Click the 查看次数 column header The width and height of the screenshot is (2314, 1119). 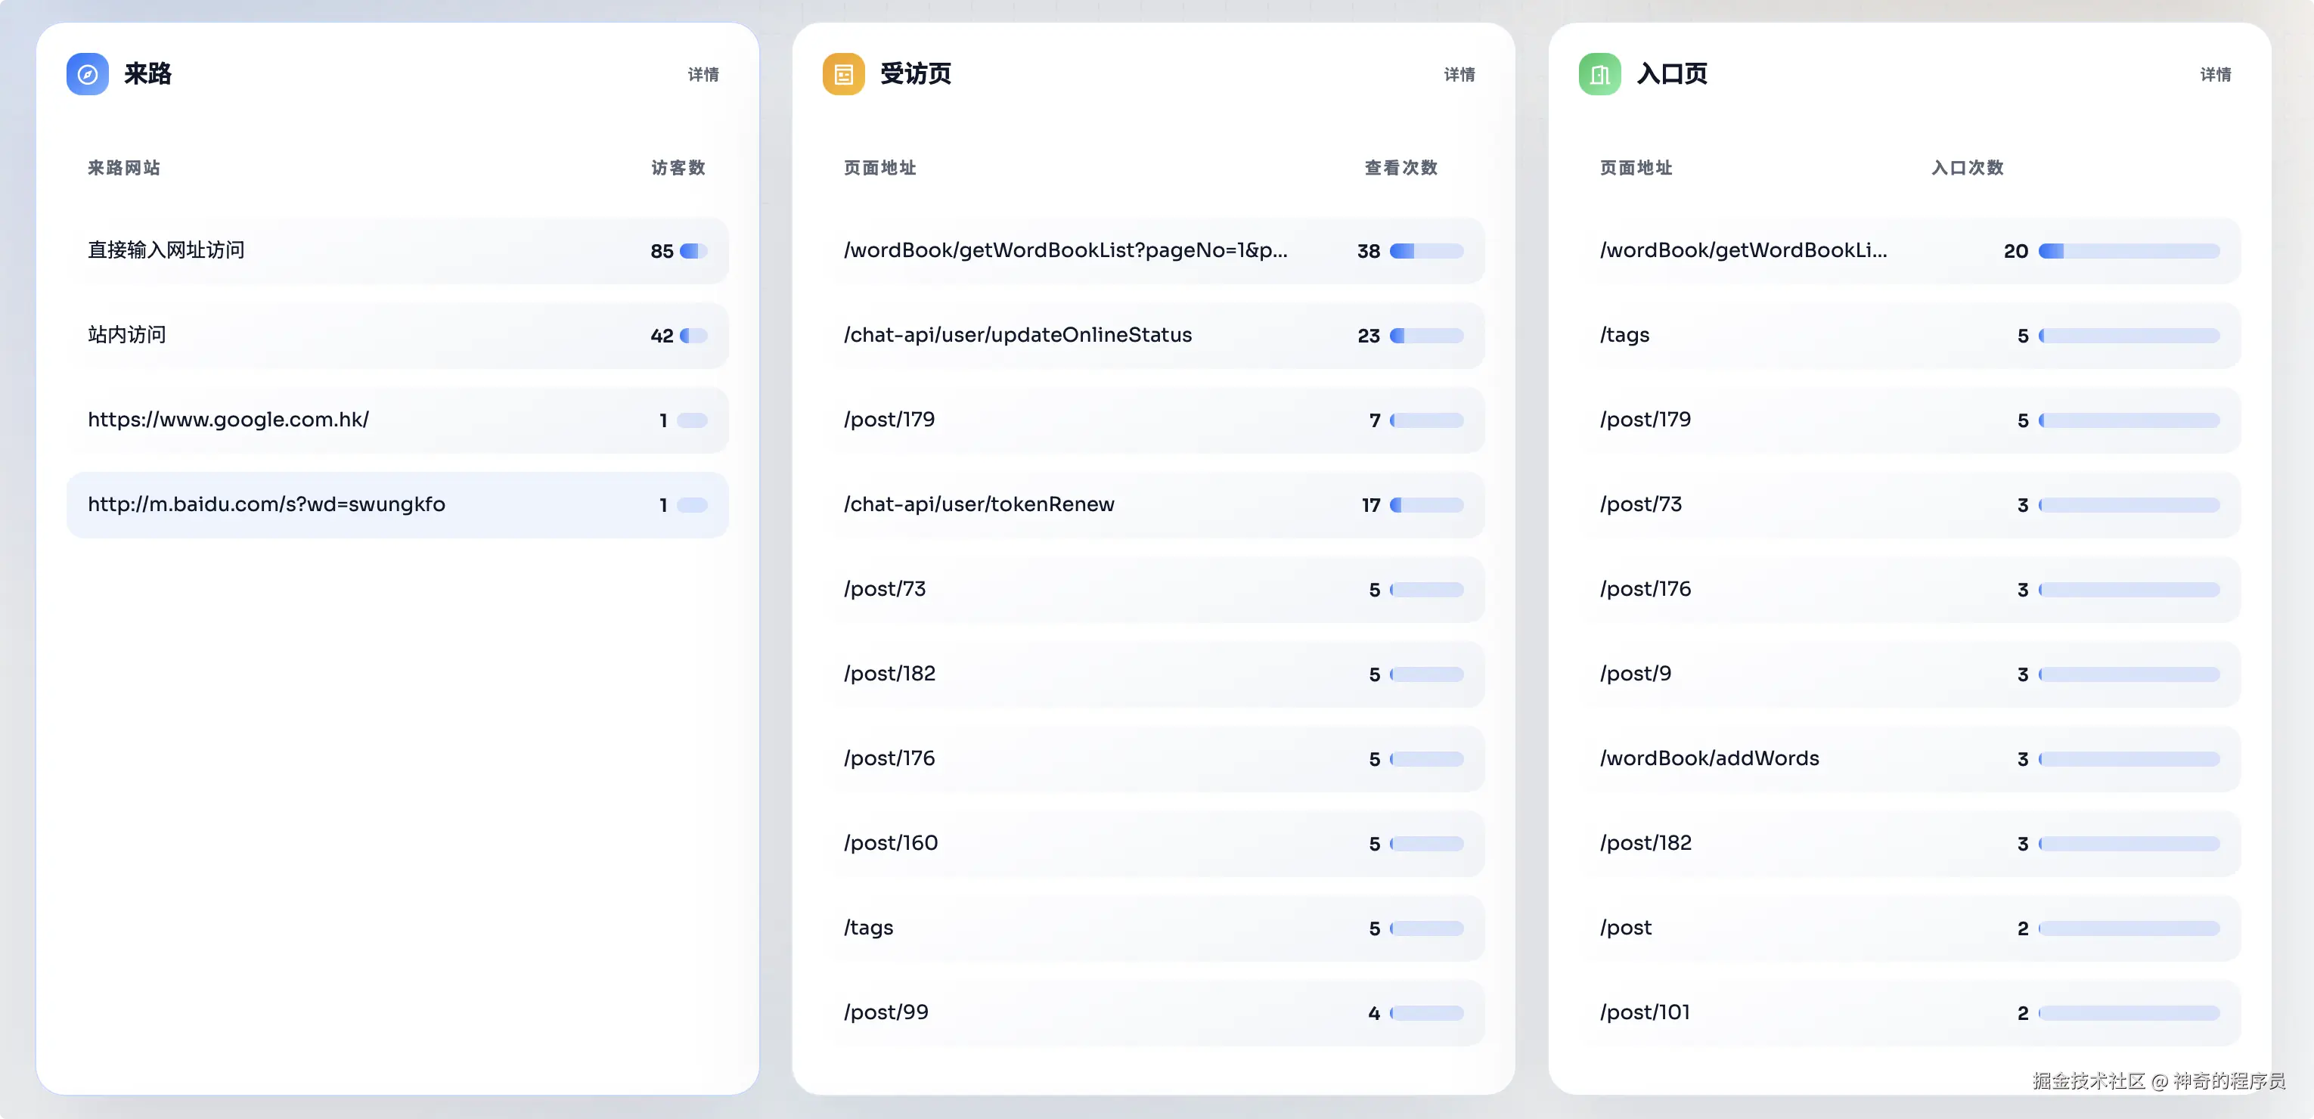[1400, 168]
